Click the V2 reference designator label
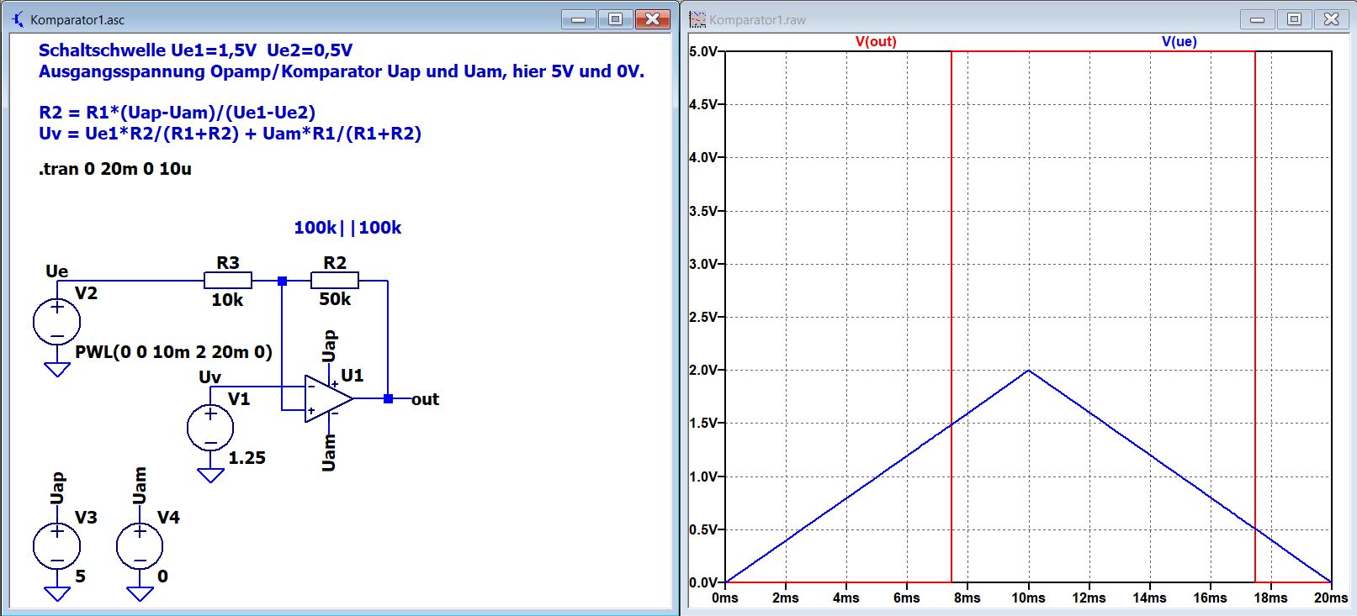 point(86,293)
